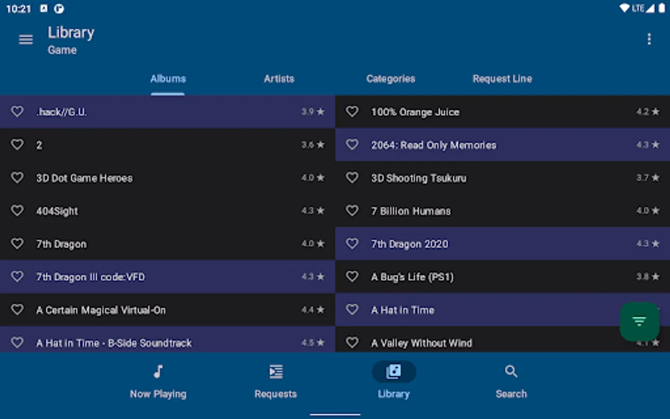
Task: Switch to the Artists tab
Action: click(x=279, y=79)
